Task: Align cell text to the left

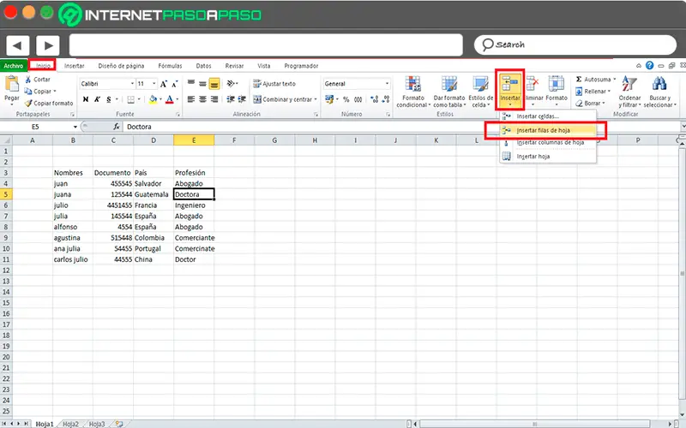Action: [191, 99]
